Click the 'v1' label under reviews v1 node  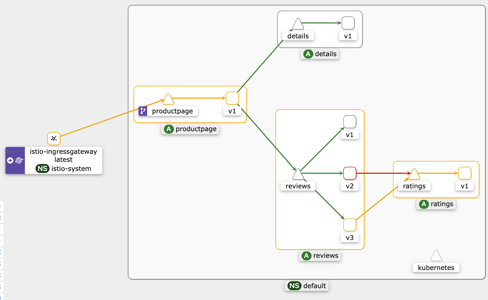pyautogui.click(x=350, y=135)
